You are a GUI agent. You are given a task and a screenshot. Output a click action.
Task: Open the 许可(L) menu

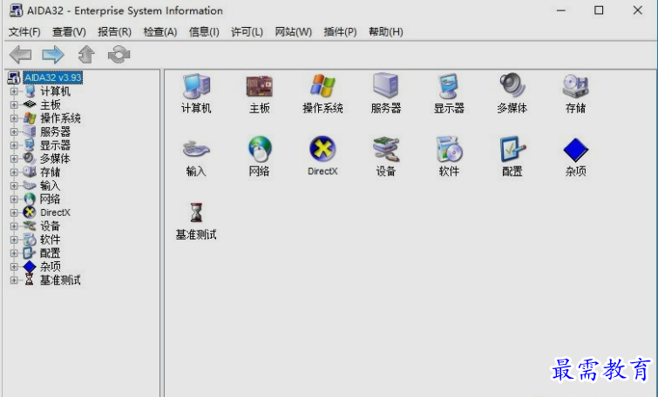point(247,32)
